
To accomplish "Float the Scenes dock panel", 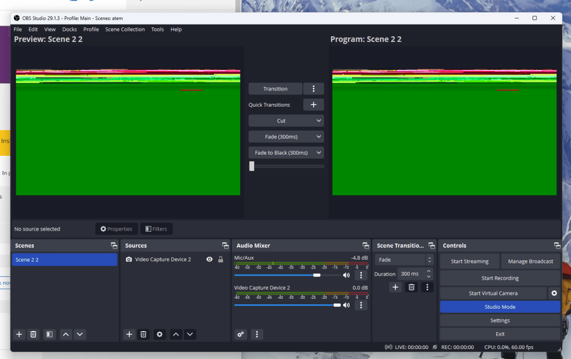I will click(x=114, y=246).
